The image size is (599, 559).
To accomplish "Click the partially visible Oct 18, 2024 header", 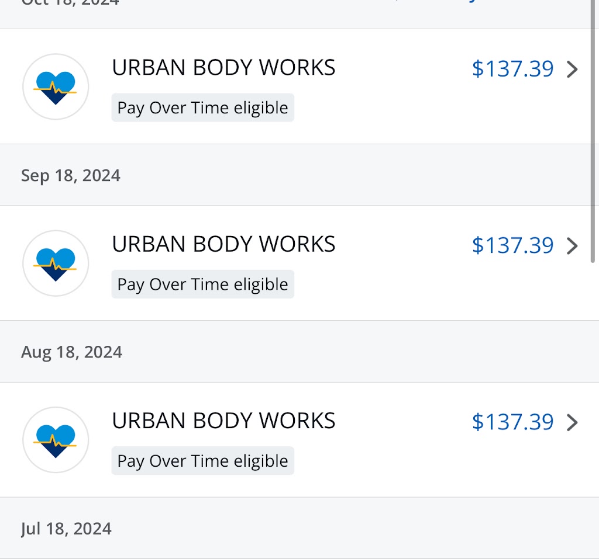I will click(70, 3).
